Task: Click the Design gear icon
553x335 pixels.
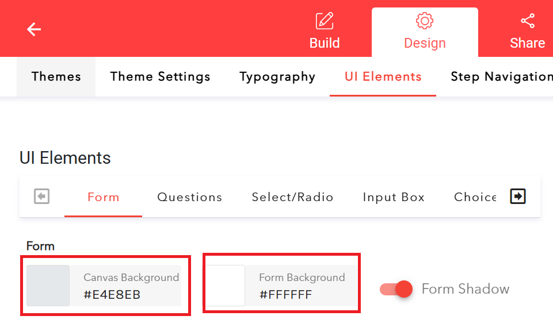Action: coord(424,20)
